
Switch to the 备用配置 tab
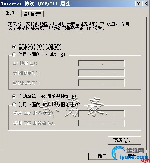32,14
